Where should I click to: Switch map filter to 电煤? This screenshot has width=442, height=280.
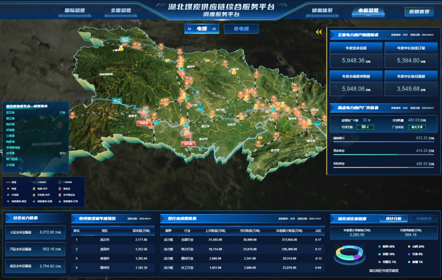pyautogui.click(x=202, y=29)
